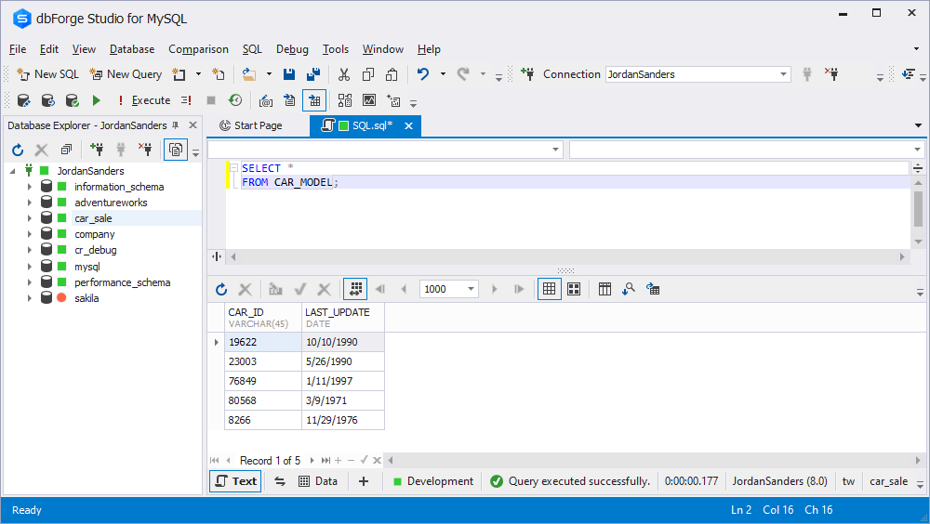Open the Connection JordanSanders dropdown
The image size is (930, 524).
pos(783,74)
